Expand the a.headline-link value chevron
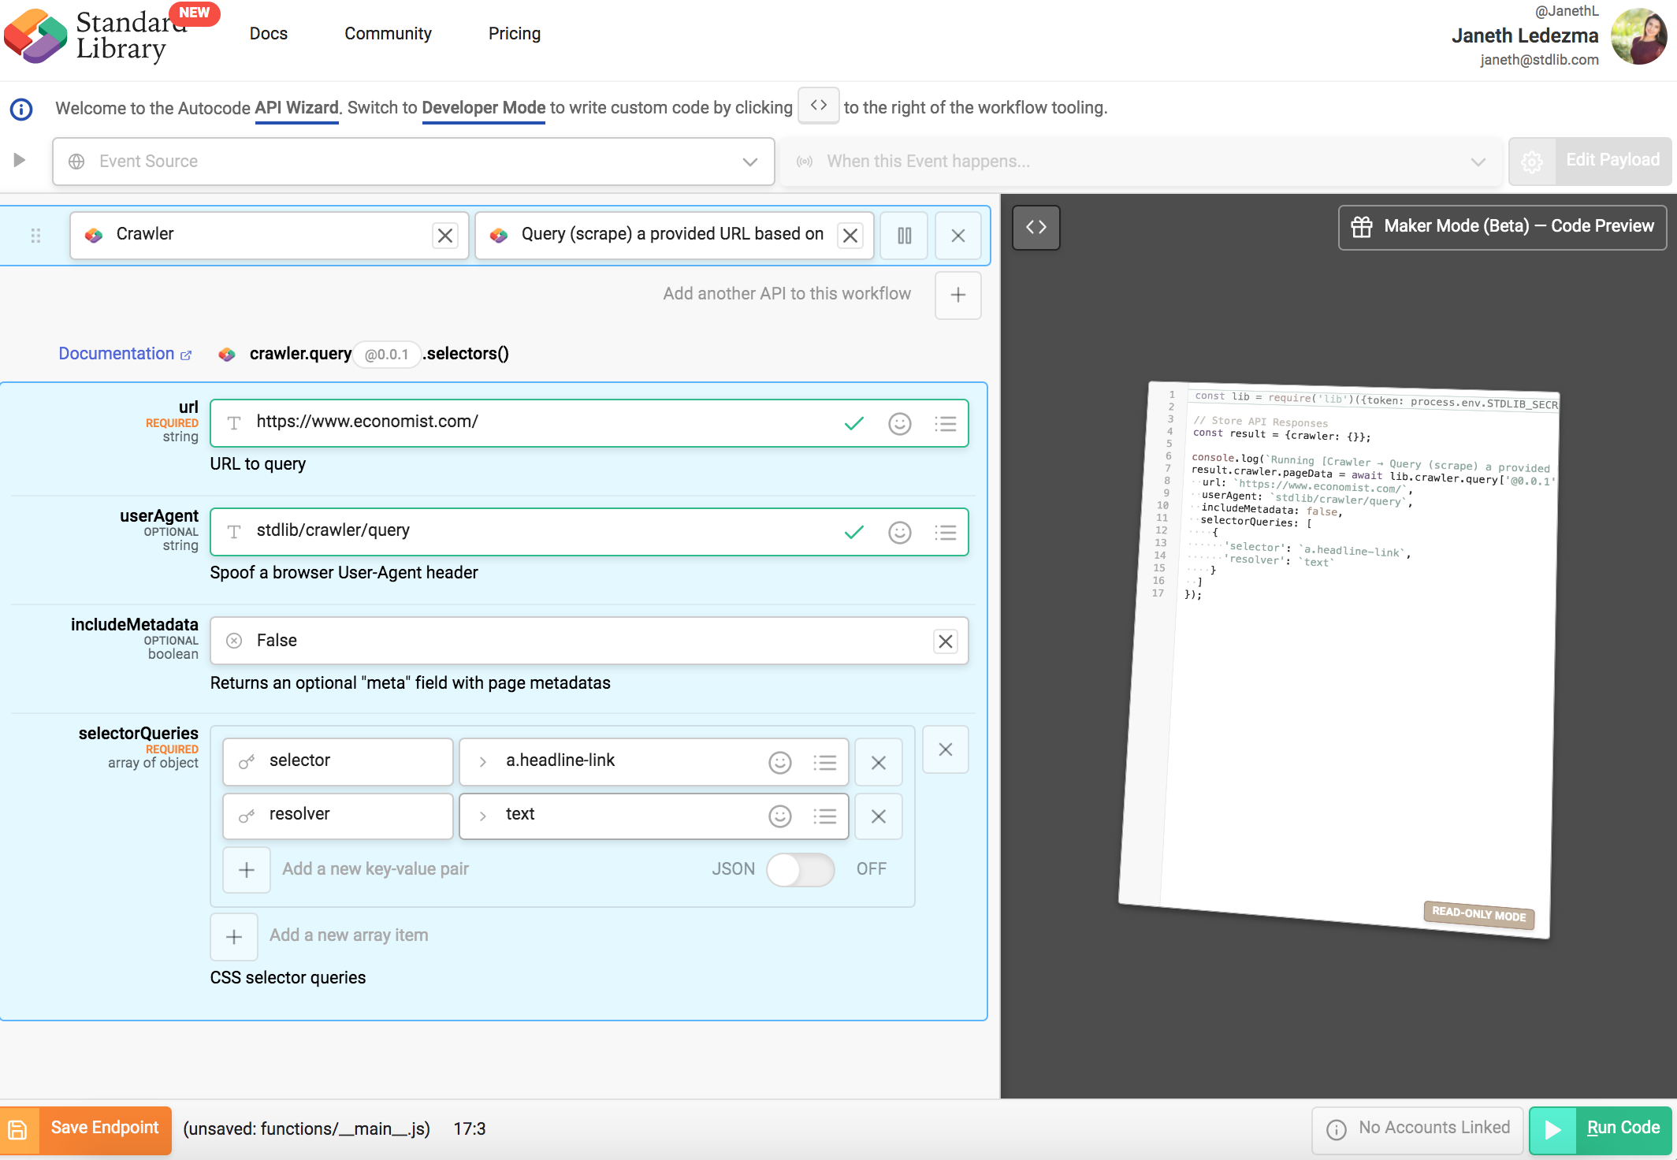1677x1160 pixels. (483, 762)
